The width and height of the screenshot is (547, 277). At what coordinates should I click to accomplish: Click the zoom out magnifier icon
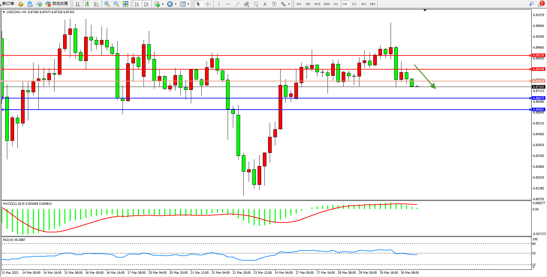click(x=116, y=4)
